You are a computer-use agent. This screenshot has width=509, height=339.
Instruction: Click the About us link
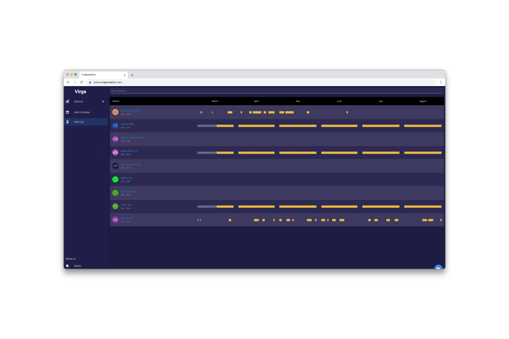71,259
